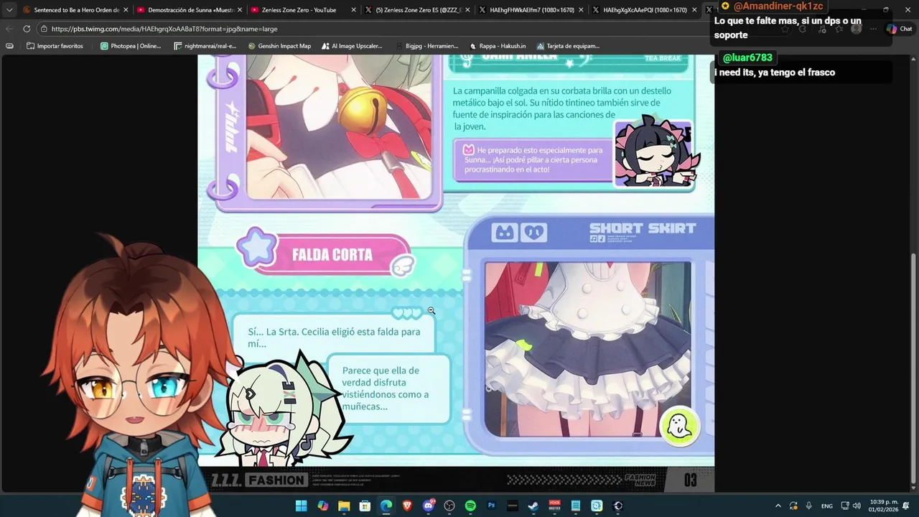The width and height of the screenshot is (919, 517).
Task: Click the favorites icon at bookmarks bar start
Action: pyautogui.click(x=9, y=46)
